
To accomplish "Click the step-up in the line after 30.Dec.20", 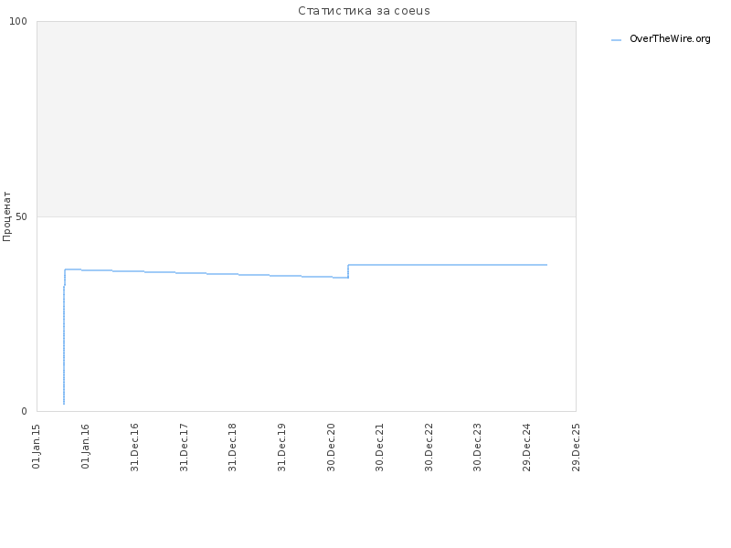I will pyautogui.click(x=348, y=271).
